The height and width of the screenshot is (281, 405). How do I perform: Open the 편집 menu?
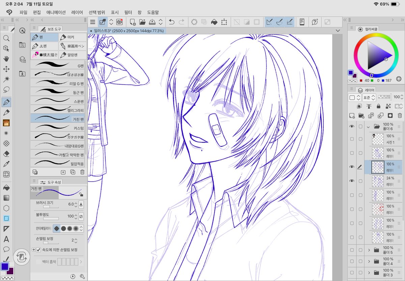37,12
